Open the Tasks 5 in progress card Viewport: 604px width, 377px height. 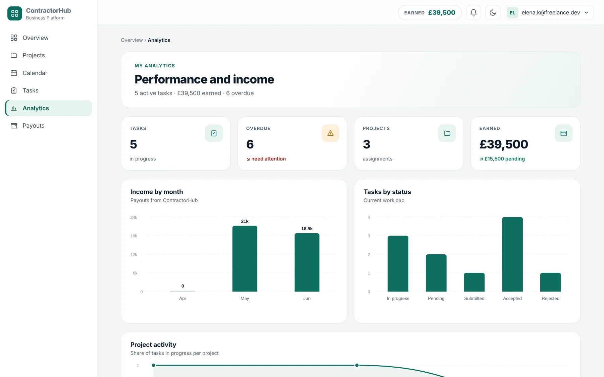click(175, 143)
